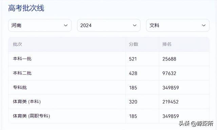
Task: Click the 排名 column header
Action: (x=167, y=44)
